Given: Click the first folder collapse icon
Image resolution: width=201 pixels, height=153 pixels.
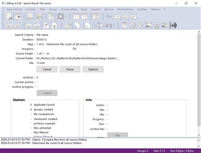Looking at the screenshot, I should [x=29, y=26].
